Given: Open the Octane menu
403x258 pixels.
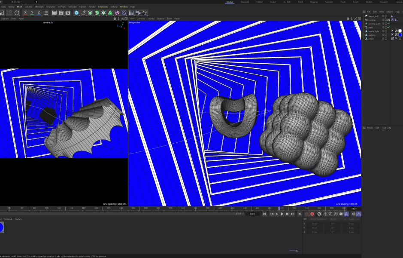Looking at the screenshot, I should click(x=114, y=7).
